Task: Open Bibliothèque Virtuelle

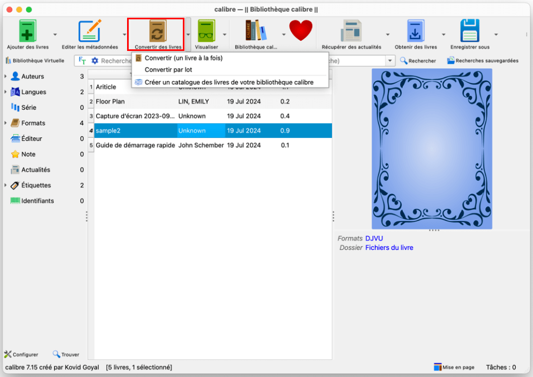Action: tap(35, 61)
